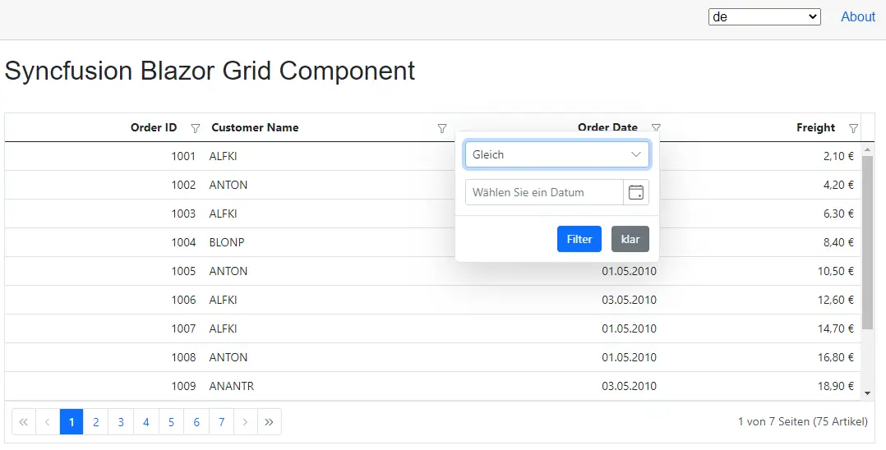Select the Order ID cell 1004
Screen dimensions: 886x450
[x=183, y=242]
